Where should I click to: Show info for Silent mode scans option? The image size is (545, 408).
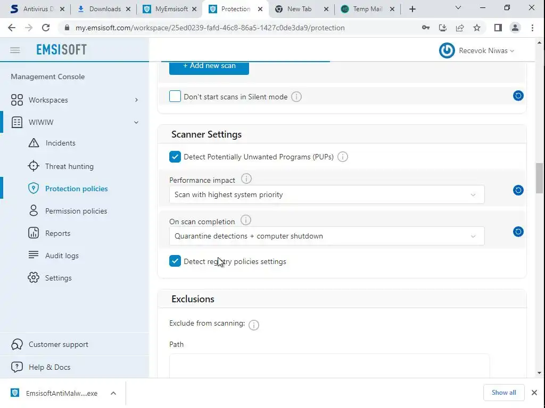[296, 97]
